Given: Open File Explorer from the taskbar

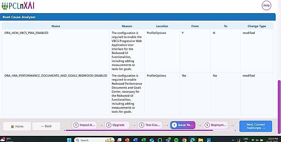Looking at the screenshot, I should tap(201, 140).
